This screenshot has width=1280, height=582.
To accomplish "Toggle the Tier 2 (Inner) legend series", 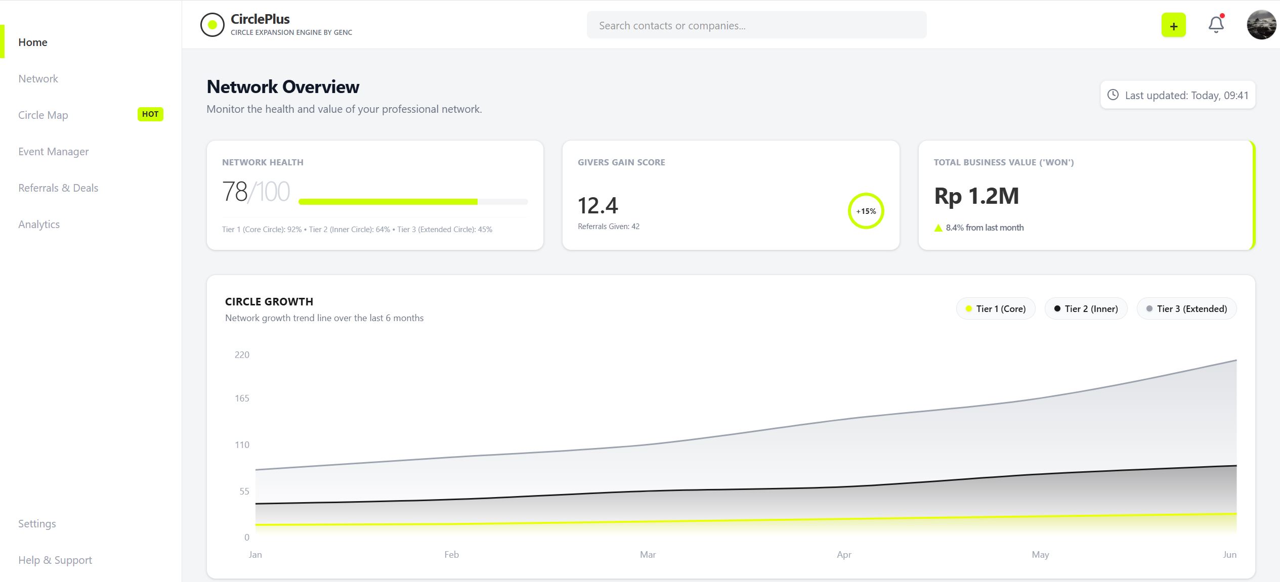I will [x=1086, y=308].
